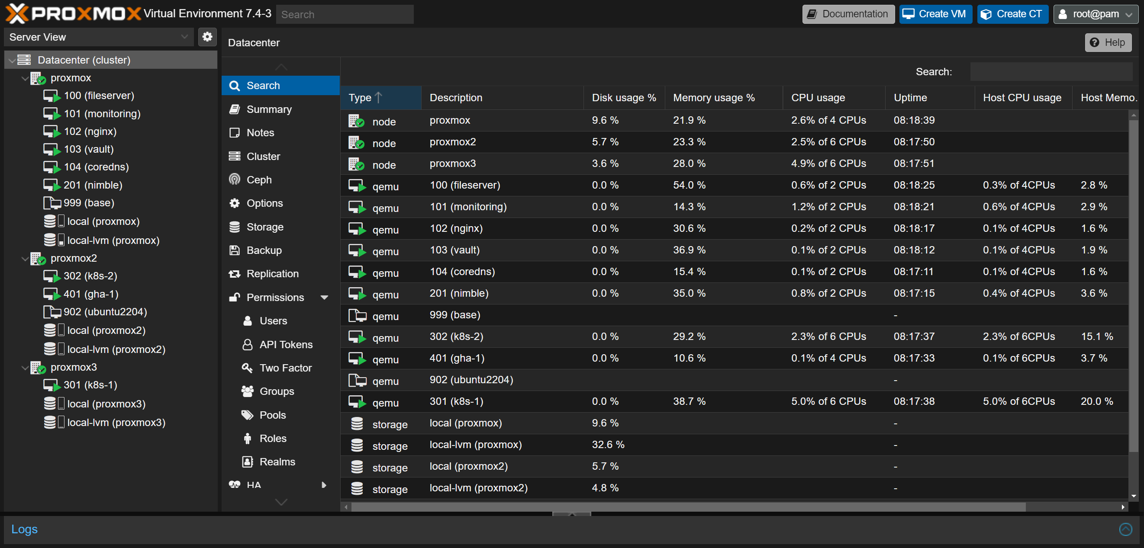Click the Ceph menu icon
Image resolution: width=1144 pixels, height=548 pixels.
click(x=235, y=179)
